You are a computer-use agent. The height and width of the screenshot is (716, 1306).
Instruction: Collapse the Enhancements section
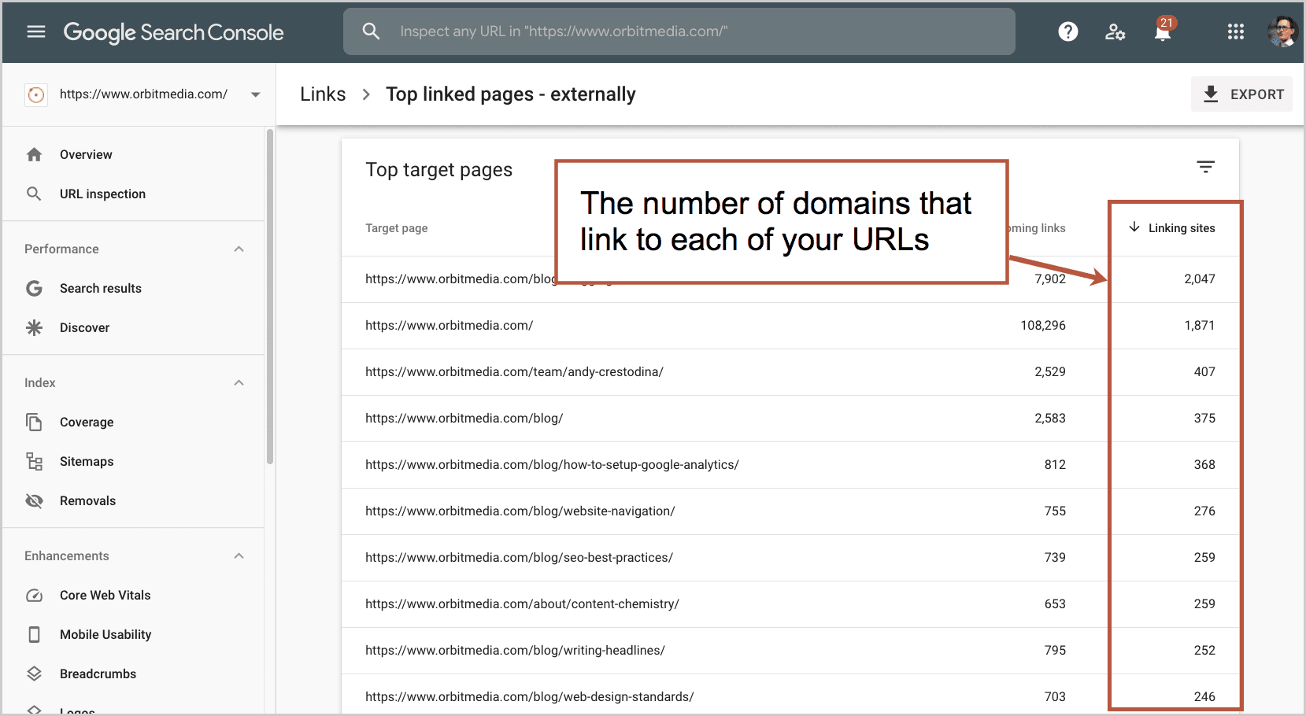coord(239,555)
